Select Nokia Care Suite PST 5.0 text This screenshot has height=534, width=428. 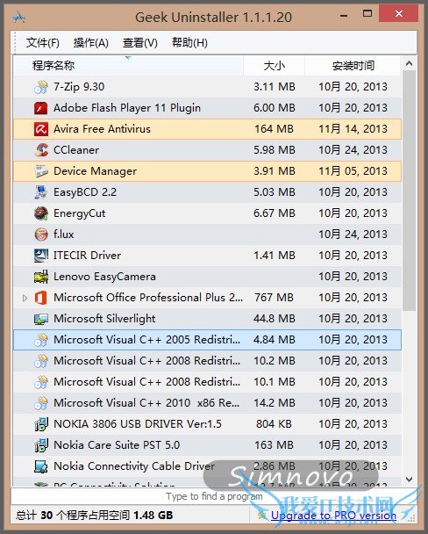click(x=117, y=445)
